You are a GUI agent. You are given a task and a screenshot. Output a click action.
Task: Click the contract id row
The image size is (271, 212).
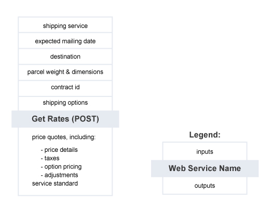[x=65, y=89]
